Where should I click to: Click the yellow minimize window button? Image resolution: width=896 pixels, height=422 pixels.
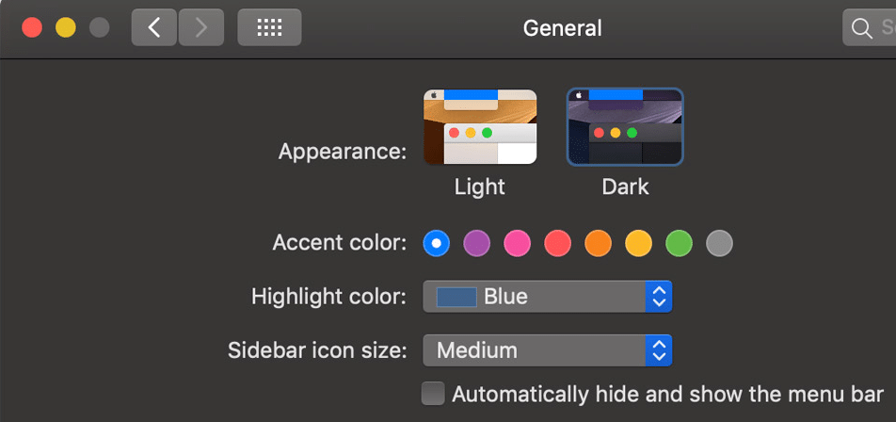click(66, 27)
